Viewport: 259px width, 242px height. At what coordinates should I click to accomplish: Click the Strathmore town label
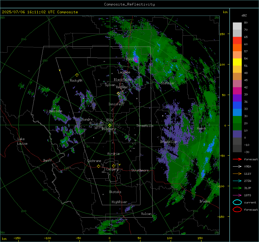tap(140, 170)
